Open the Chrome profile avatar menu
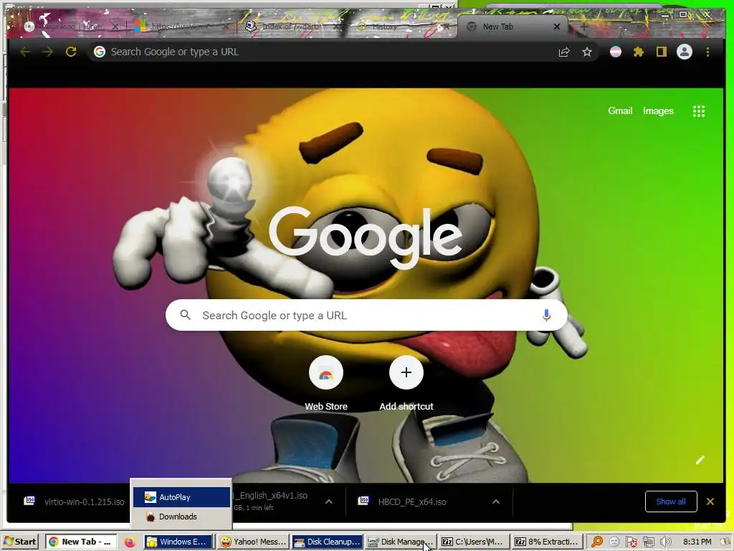Viewport: 734px width, 551px height. coord(685,52)
